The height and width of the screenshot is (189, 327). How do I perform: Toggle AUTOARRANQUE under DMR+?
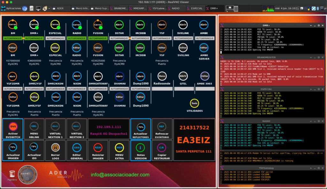34,38
